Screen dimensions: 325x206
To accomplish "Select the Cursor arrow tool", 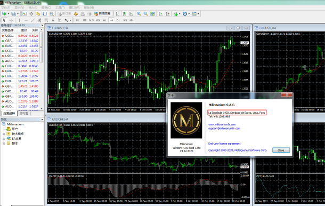I will point(4,20).
